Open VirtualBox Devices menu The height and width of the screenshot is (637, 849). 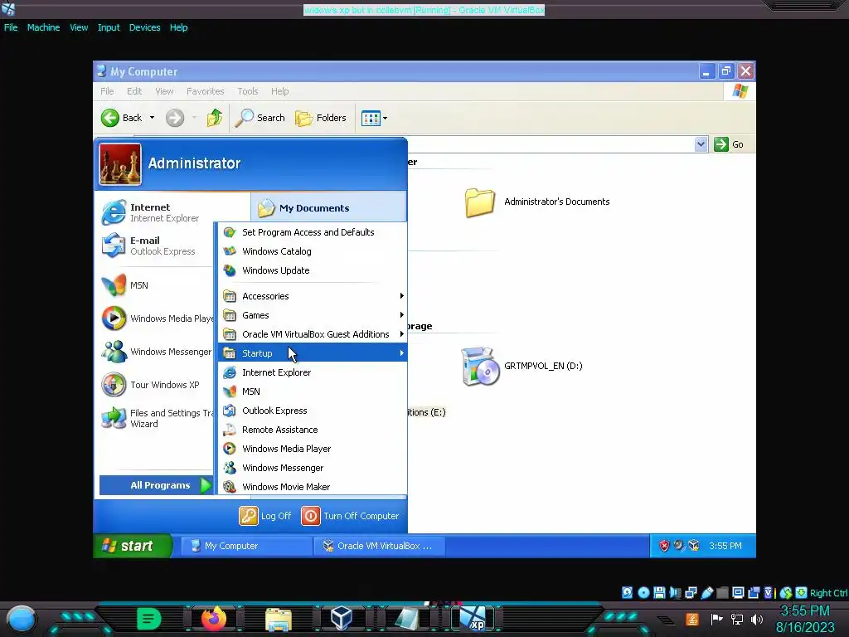coord(144,27)
